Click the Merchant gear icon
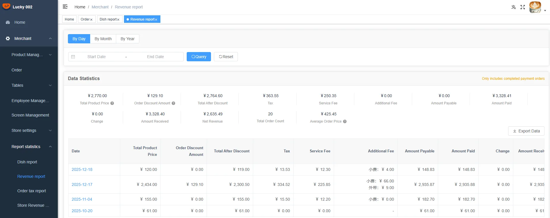 [8, 38]
